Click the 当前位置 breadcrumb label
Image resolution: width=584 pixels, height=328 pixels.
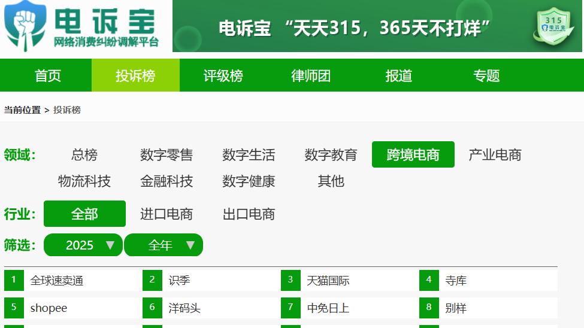pyautogui.click(x=22, y=110)
